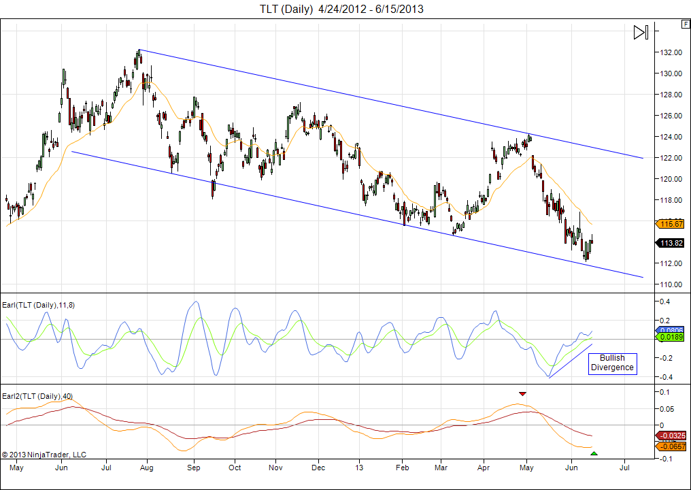
Task: Click the F icon in the top-right corner
Action: point(685,24)
